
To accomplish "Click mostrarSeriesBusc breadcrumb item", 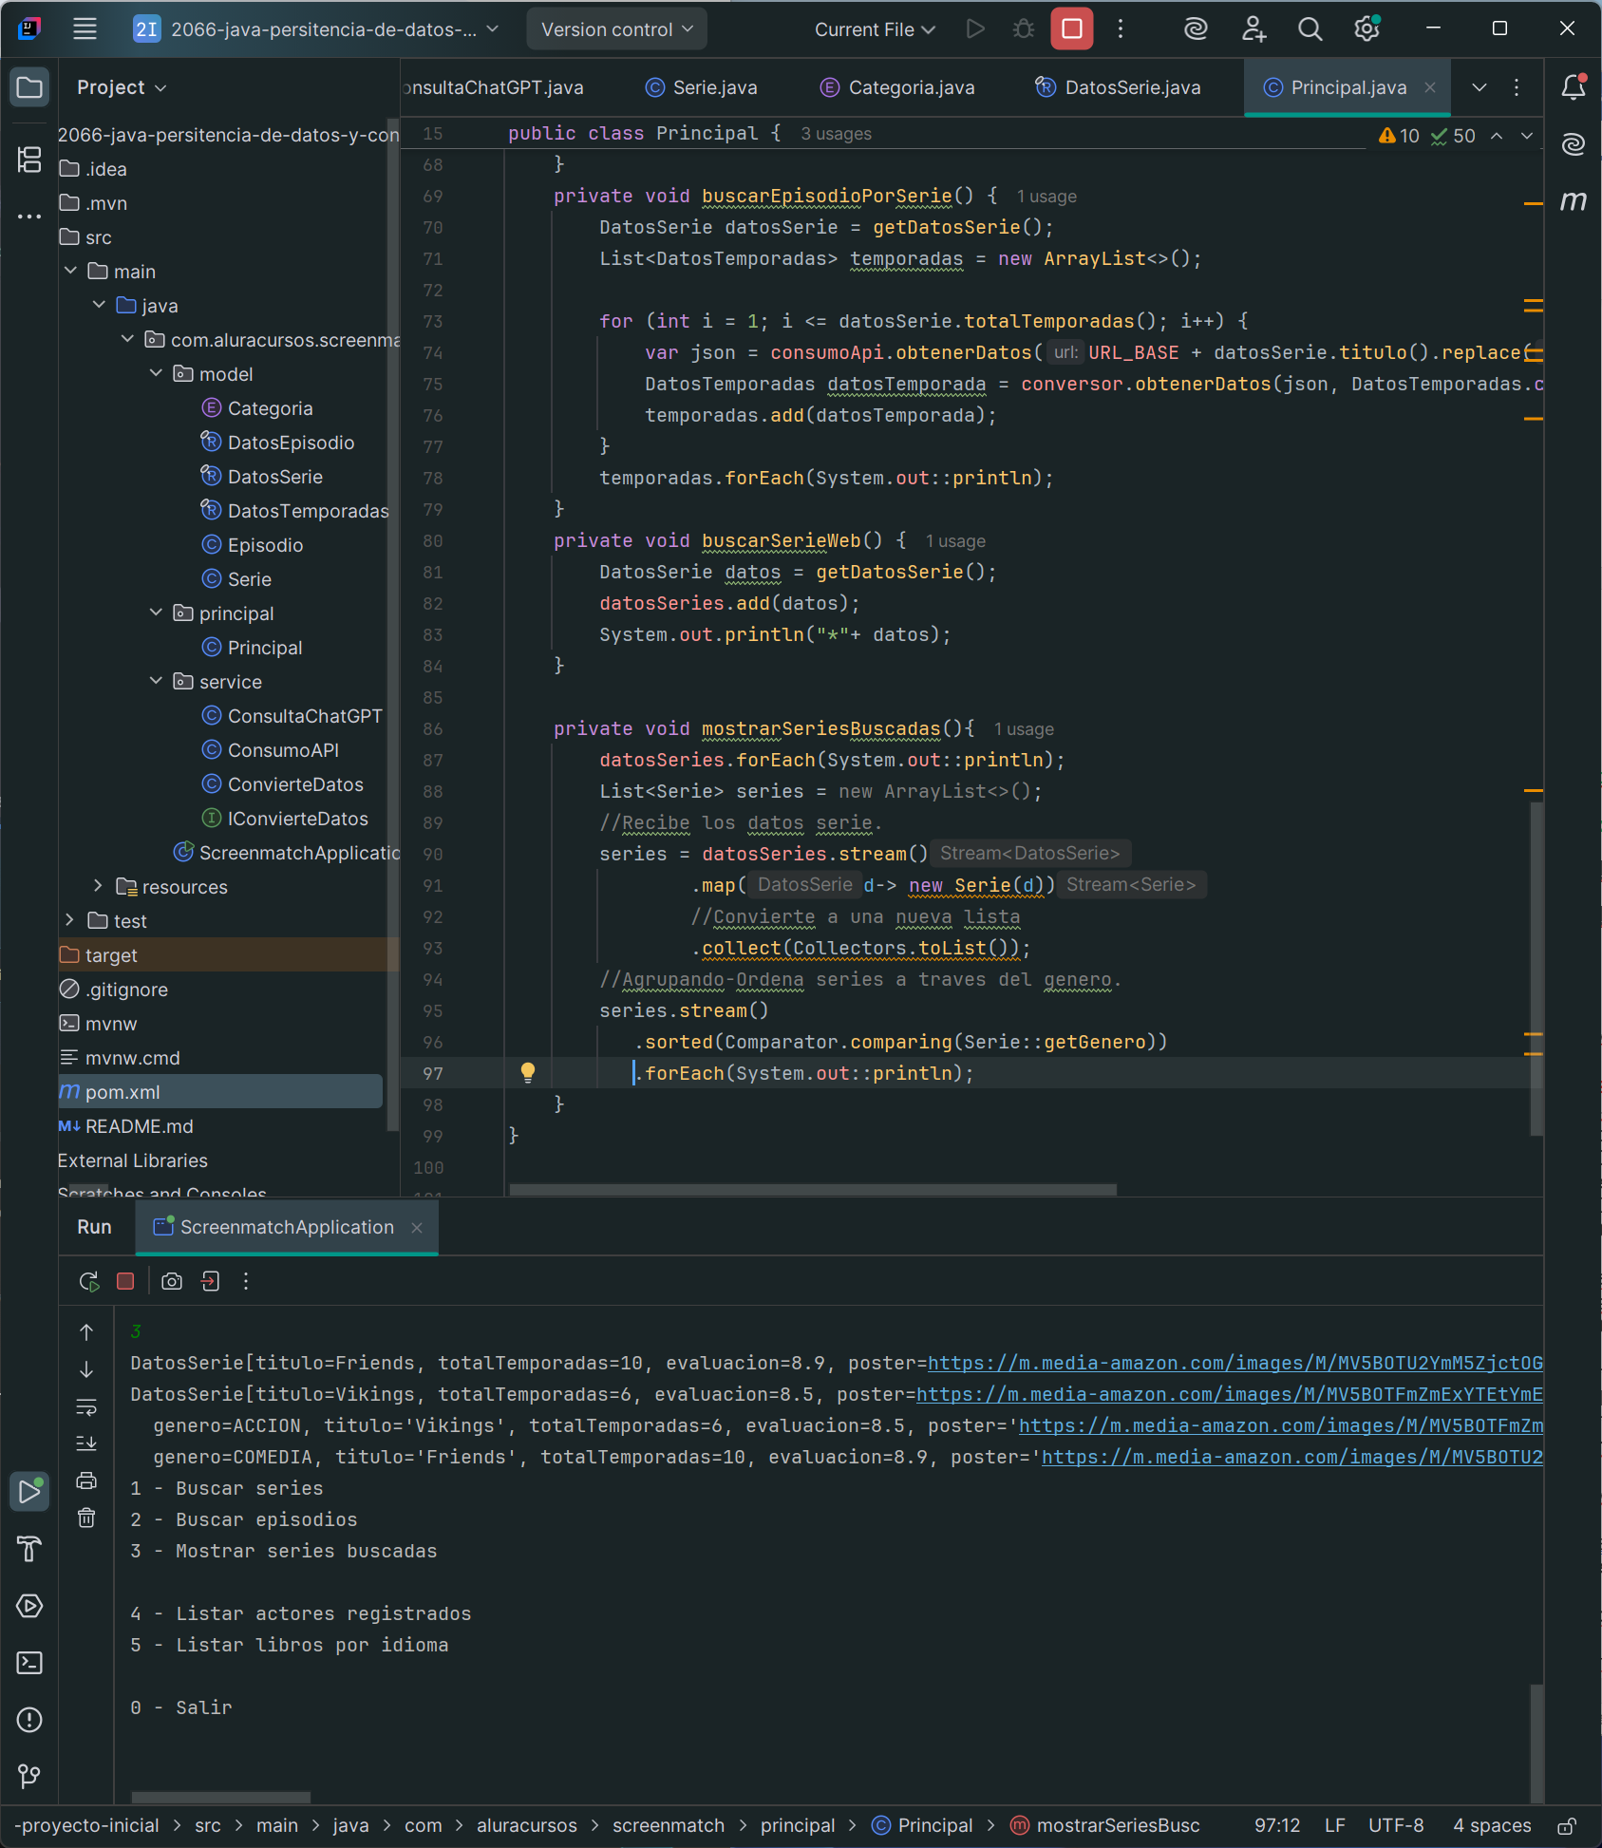I will 1105,1825.
